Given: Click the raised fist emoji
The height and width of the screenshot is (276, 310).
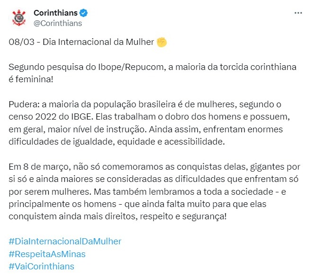Looking at the screenshot, I should pos(162,42).
